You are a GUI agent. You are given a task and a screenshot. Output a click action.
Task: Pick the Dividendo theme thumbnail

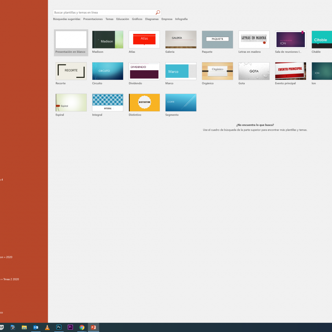click(144, 71)
